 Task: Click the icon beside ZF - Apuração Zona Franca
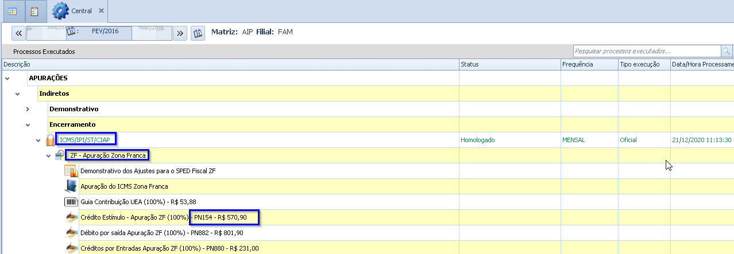pos(61,155)
